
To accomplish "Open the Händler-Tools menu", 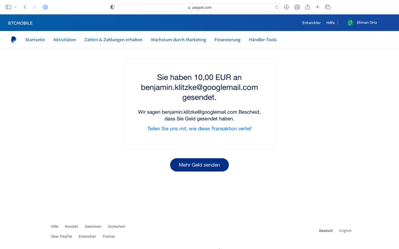I will click(x=262, y=40).
